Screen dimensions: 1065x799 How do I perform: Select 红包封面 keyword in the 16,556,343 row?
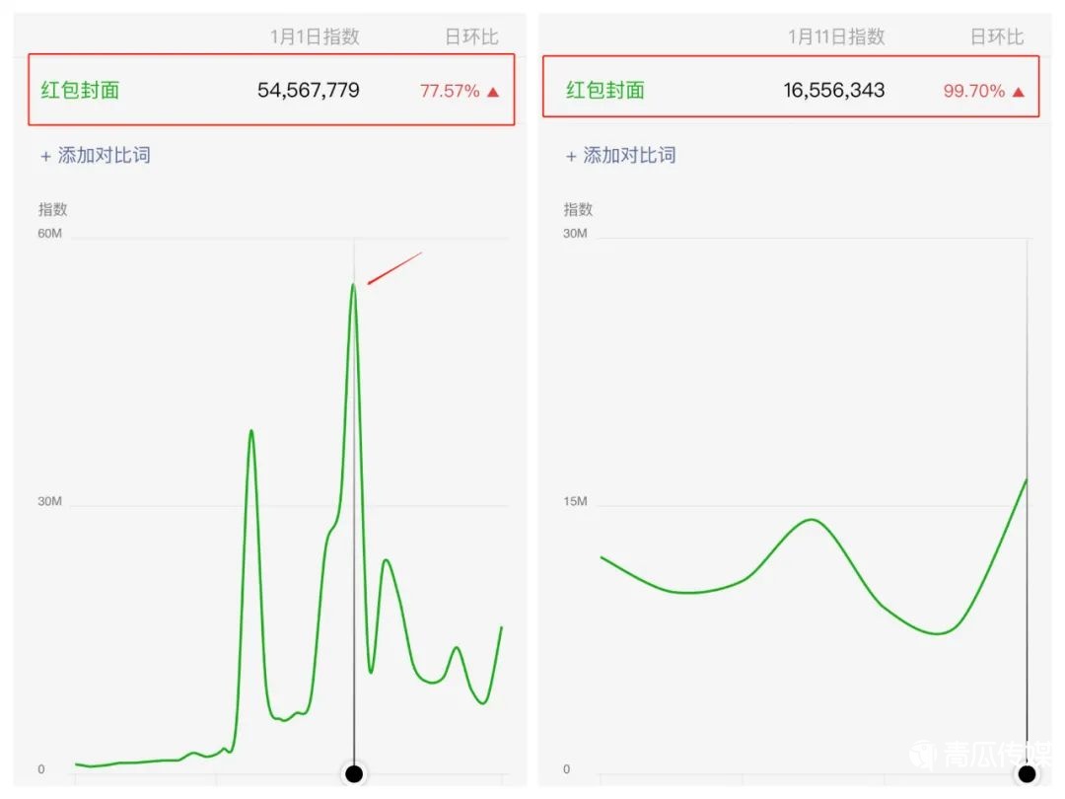point(605,91)
